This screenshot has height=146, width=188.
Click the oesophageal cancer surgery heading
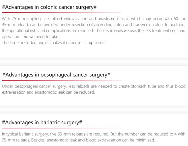click(x=56, y=75)
